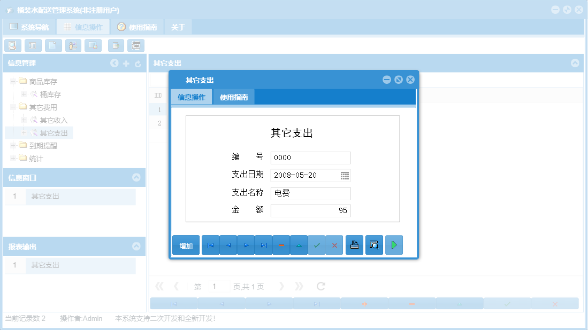Delete current record using the red minus icon
Screen dimensions: 588x330
point(281,245)
